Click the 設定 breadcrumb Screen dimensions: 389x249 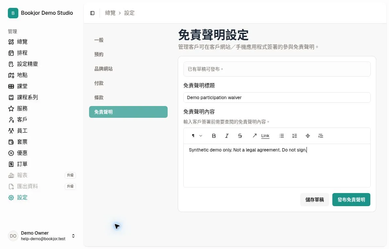pyautogui.click(x=129, y=13)
